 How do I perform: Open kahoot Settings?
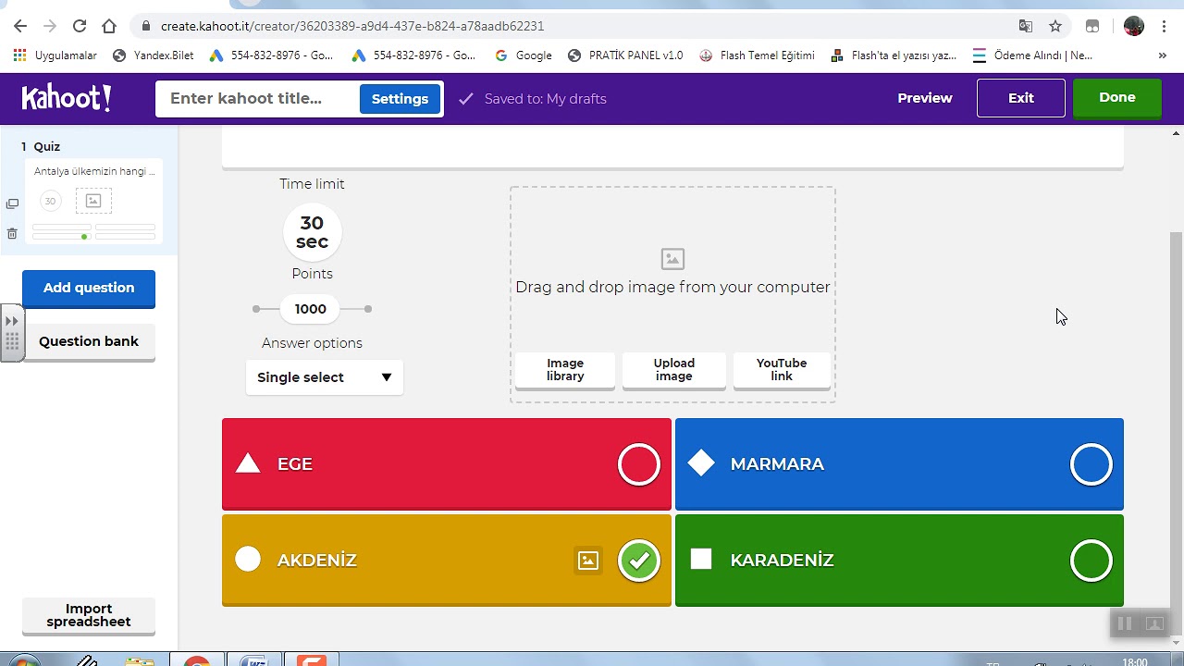coord(400,99)
